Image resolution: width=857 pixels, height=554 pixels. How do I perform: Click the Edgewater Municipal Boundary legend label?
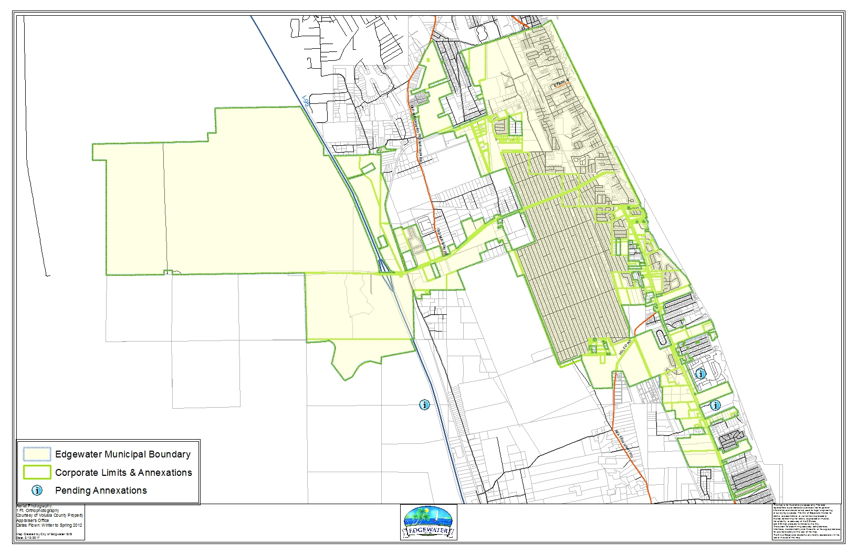click(122, 454)
